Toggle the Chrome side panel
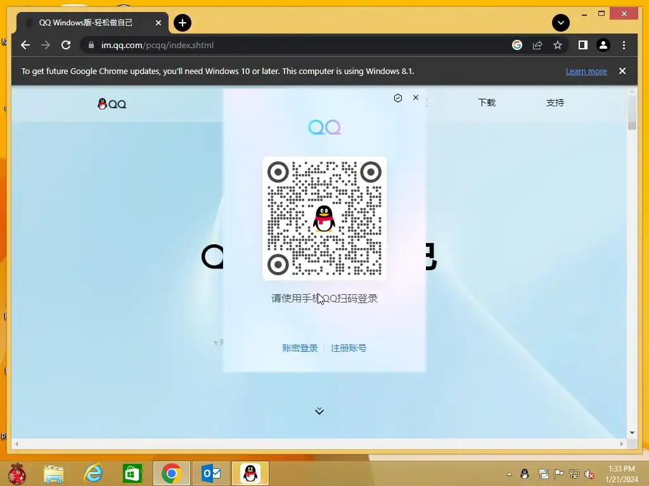The image size is (649, 486). pyautogui.click(x=583, y=45)
